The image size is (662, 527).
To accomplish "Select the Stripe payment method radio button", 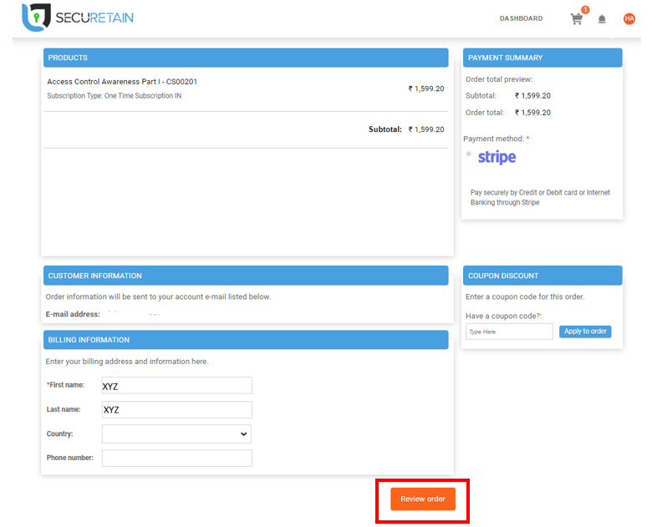I will (x=468, y=154).
